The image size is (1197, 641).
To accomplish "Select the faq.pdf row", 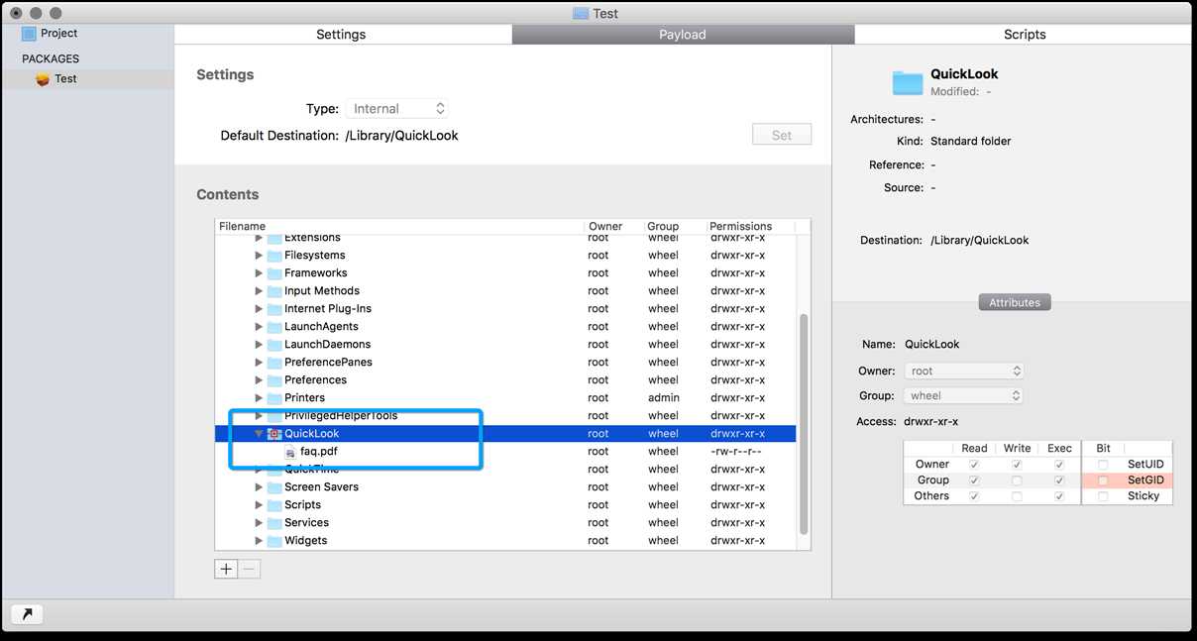I will pos(505,452).
